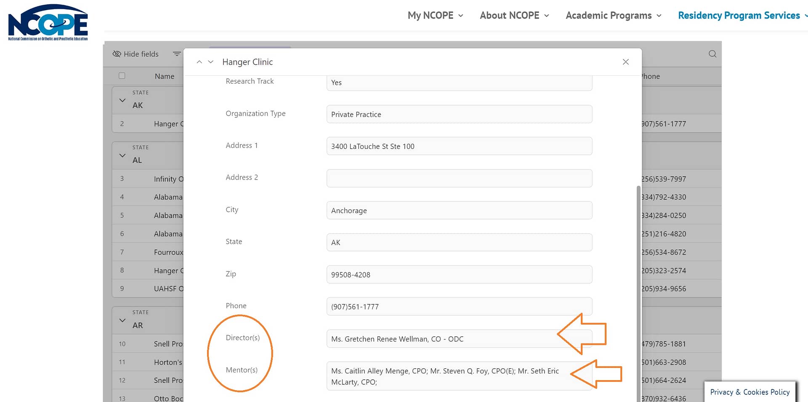This screenshot has width=808, height=402.
Task: Collapse the AK state group
Action: (122, 100)
